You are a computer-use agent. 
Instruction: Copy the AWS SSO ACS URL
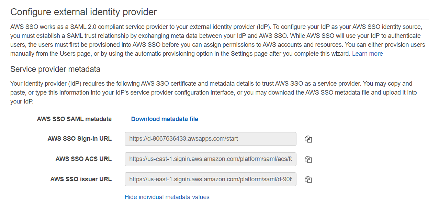pos(308,159)
